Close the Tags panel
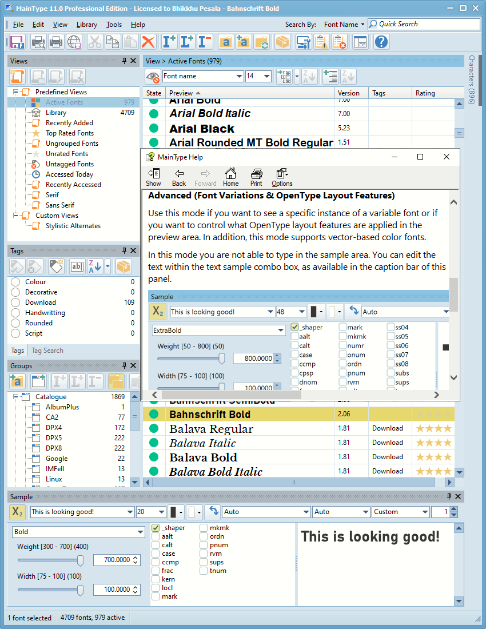The width and height of the screenshot is (486, 629). point(133,250)
